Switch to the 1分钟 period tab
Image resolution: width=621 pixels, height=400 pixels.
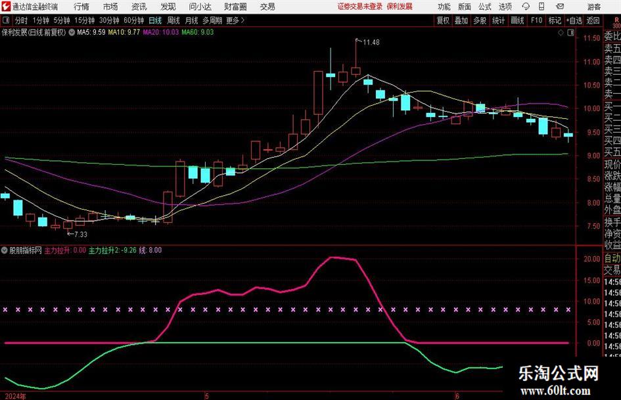tap(41, 20)
